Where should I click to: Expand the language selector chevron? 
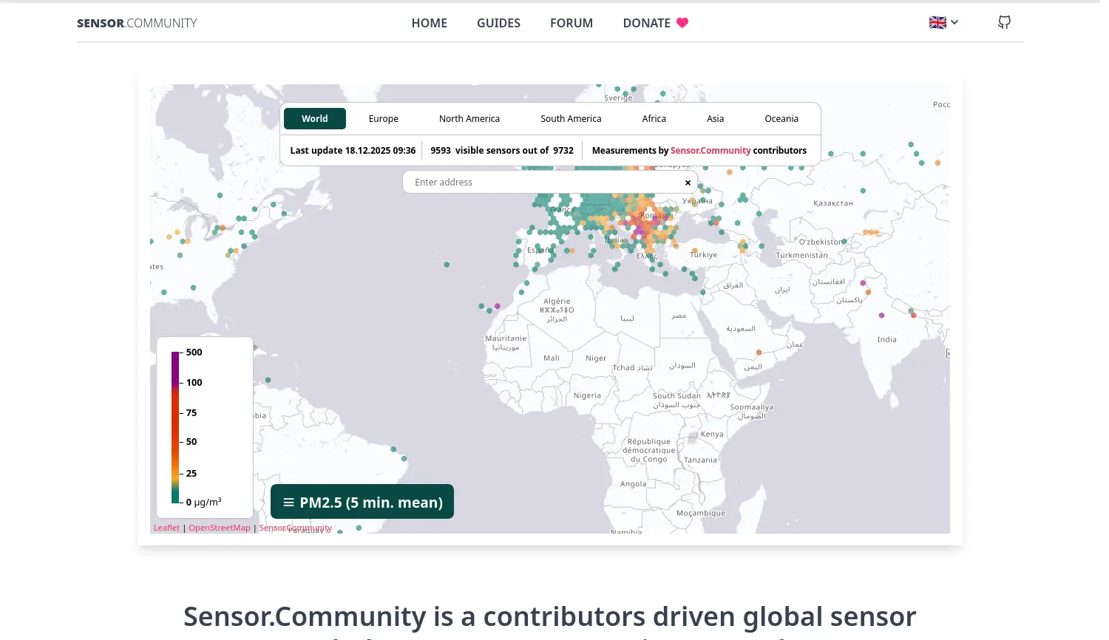click(954, 22)
